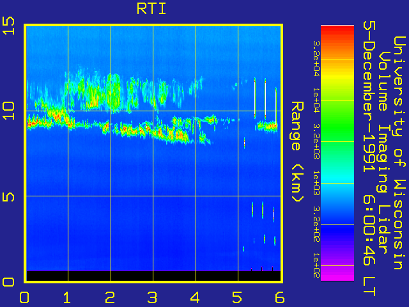Click the RTI plot title
The height and width of the screenshot is (307, 409).
(151, 9)
